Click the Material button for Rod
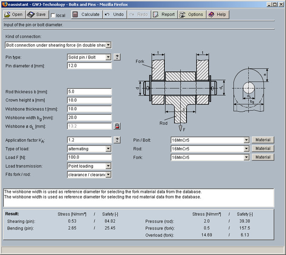Screen dimensions: 286x255 click(263, 148)
